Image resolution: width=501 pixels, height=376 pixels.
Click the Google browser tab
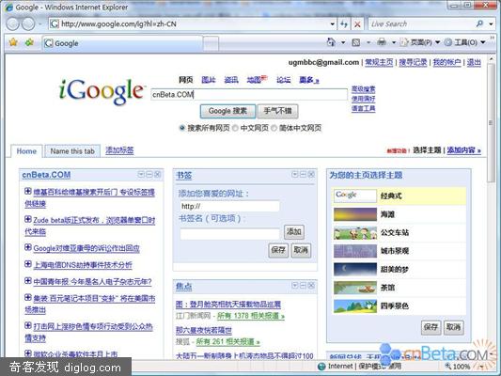pos(123,43)
